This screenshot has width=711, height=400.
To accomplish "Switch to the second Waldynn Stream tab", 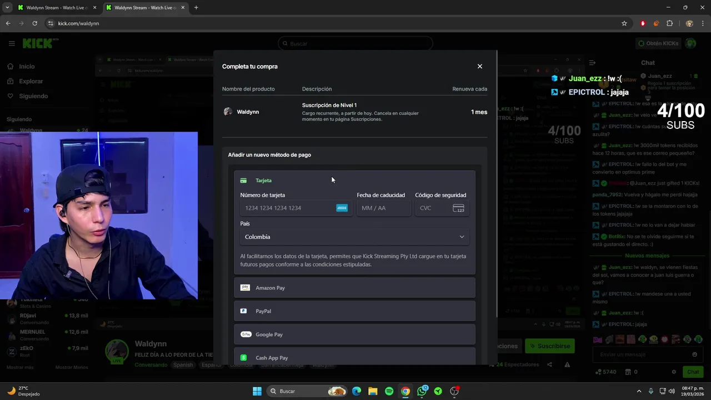I will tap(146, 8).
